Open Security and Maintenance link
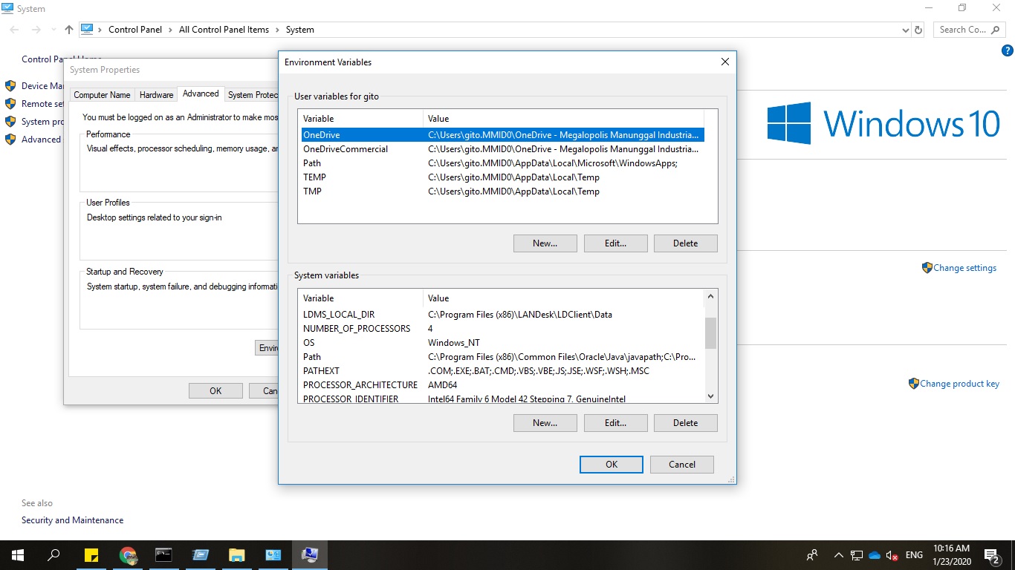This screenshot has width=1015, height=570. pyautogui.click(x=72, y=520)
